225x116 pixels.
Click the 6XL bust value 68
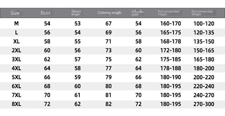coord(47,86)
